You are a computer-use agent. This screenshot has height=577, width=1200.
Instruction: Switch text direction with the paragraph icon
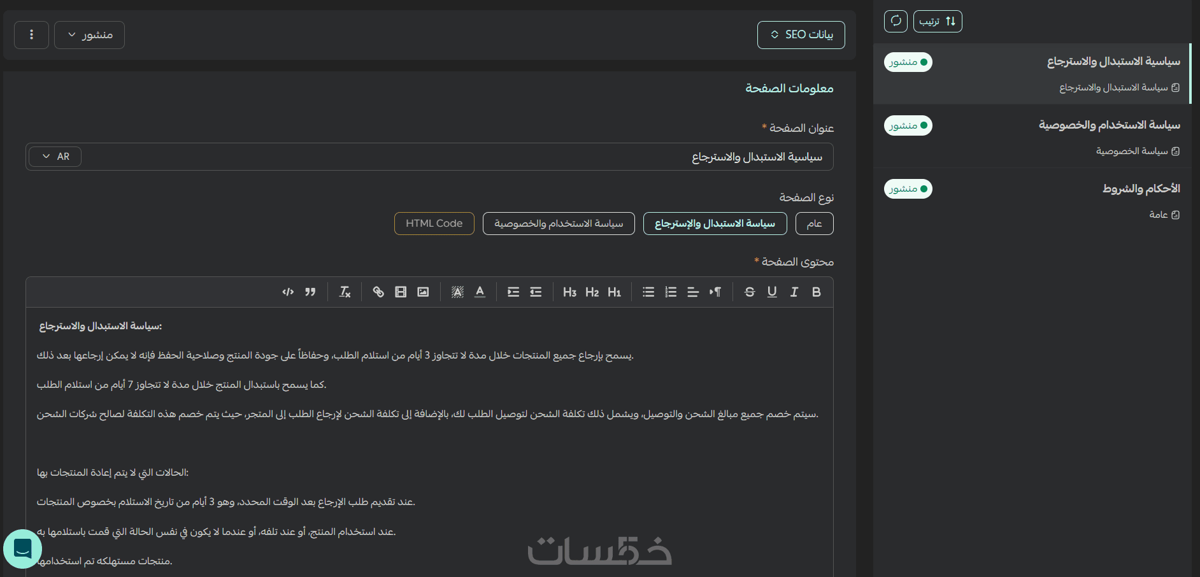[715, 292]
